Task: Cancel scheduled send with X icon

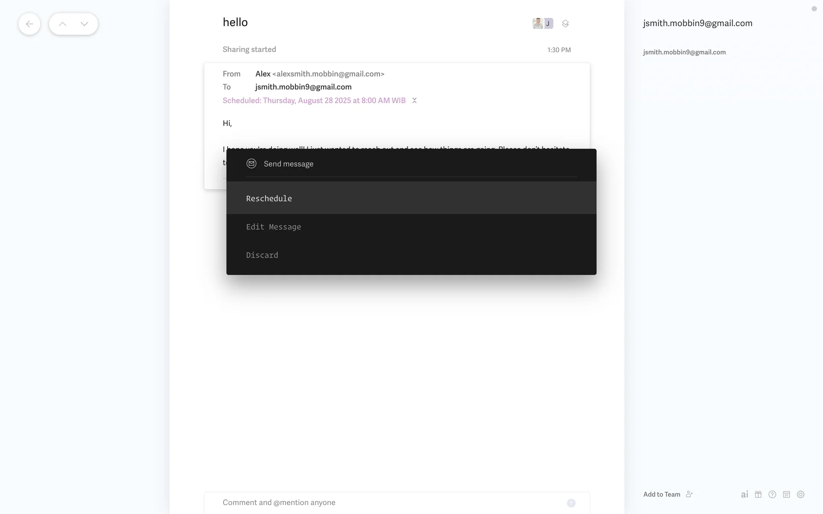Action: 415,100
